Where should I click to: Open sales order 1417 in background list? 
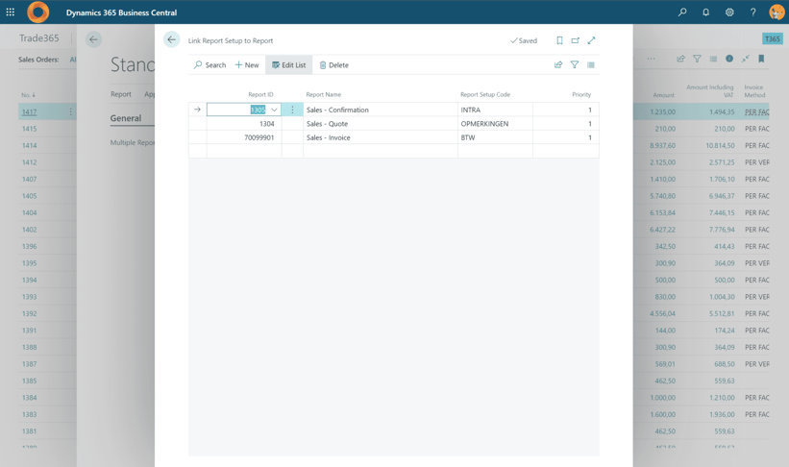click(x=29, y=112)
